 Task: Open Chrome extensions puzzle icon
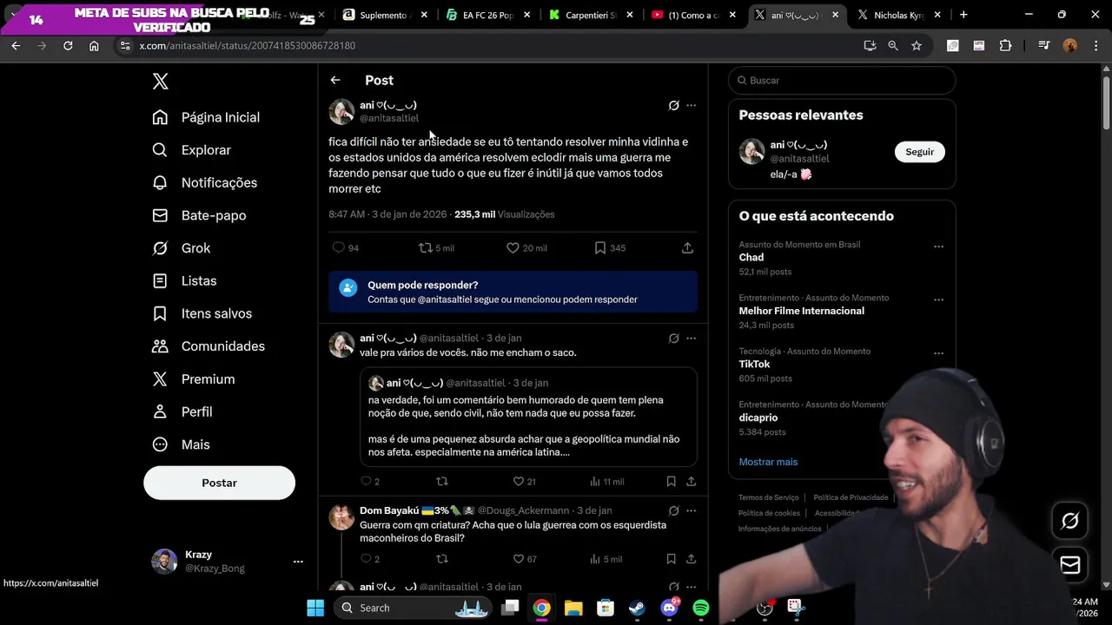pos(1005,46)
